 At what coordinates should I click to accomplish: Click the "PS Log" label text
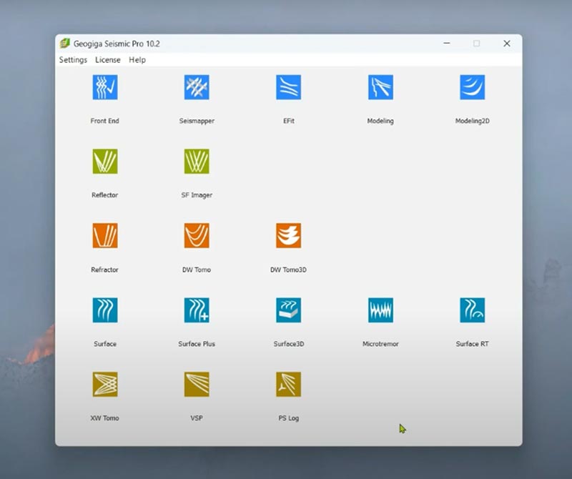click(x=289, y=418)
